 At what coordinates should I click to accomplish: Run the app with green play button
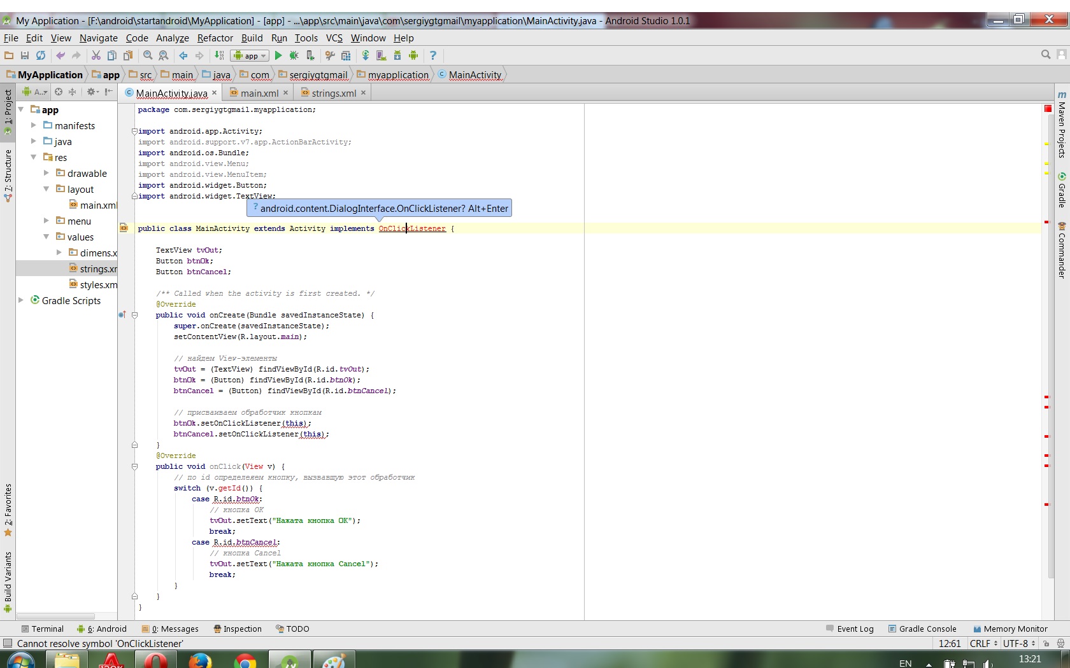pos(278,55)
